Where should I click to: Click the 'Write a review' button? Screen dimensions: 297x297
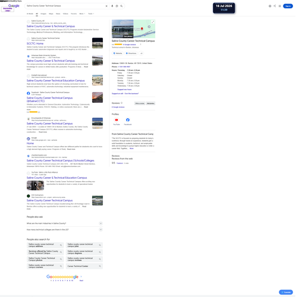point(140,103)
